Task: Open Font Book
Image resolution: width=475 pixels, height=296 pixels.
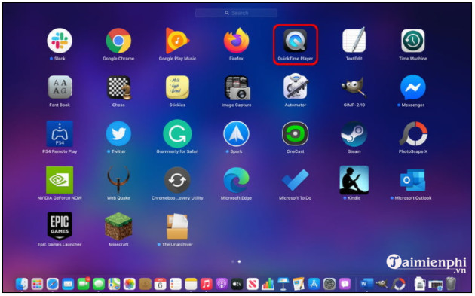Action: pos(60,87)
